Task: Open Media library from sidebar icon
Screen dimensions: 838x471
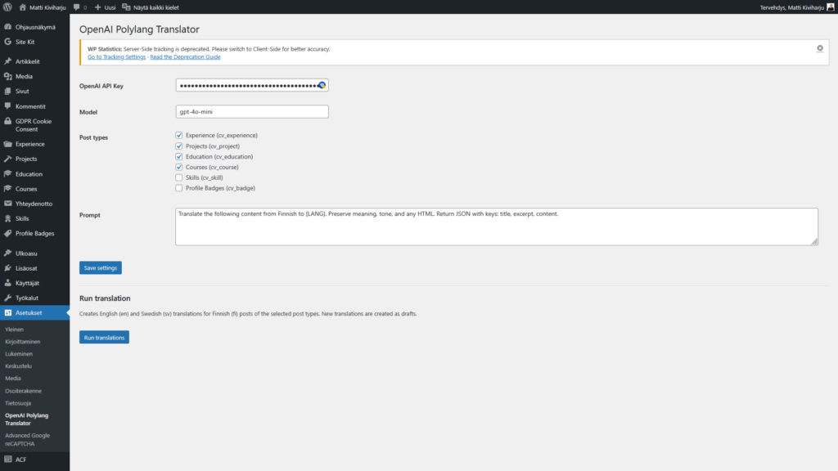Action: click(7, 76)
